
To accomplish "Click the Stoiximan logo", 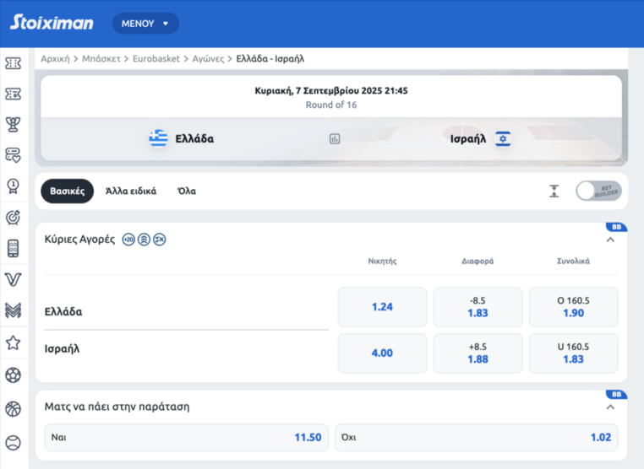I will tap(52, 23).
